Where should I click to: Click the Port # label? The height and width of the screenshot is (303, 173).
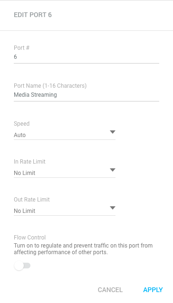click(x=21, y=48)
